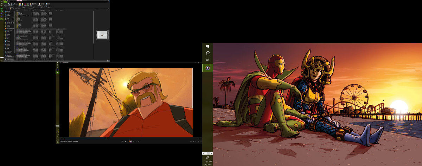Toggle shuffle in Media Player

123,141
